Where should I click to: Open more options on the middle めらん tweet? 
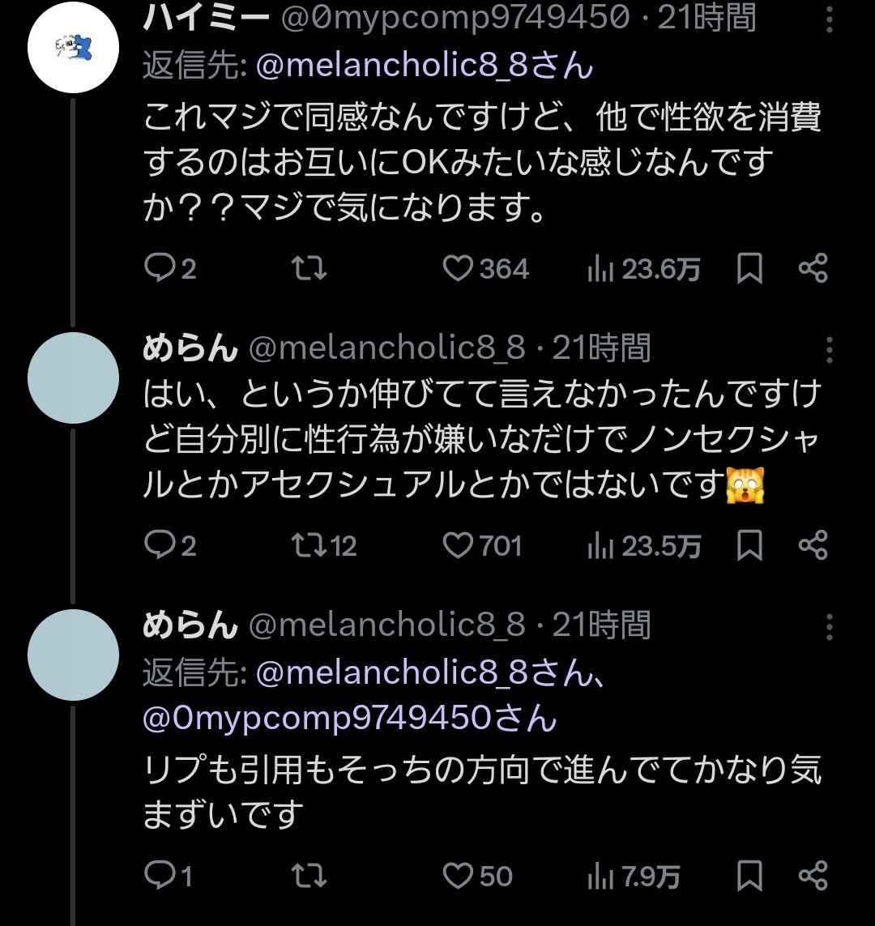(x=829, y=349)
